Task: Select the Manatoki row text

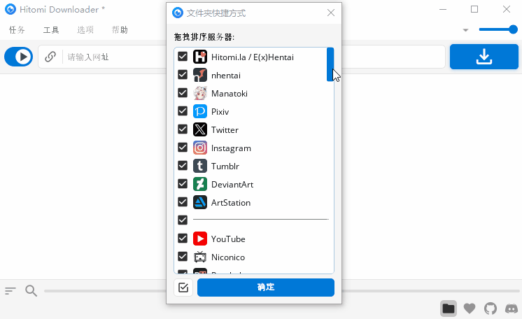Action: 230,94
